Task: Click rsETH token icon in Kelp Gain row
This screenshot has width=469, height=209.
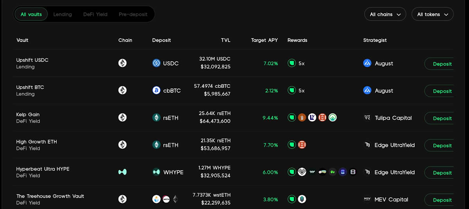Action: click(156, 117)
